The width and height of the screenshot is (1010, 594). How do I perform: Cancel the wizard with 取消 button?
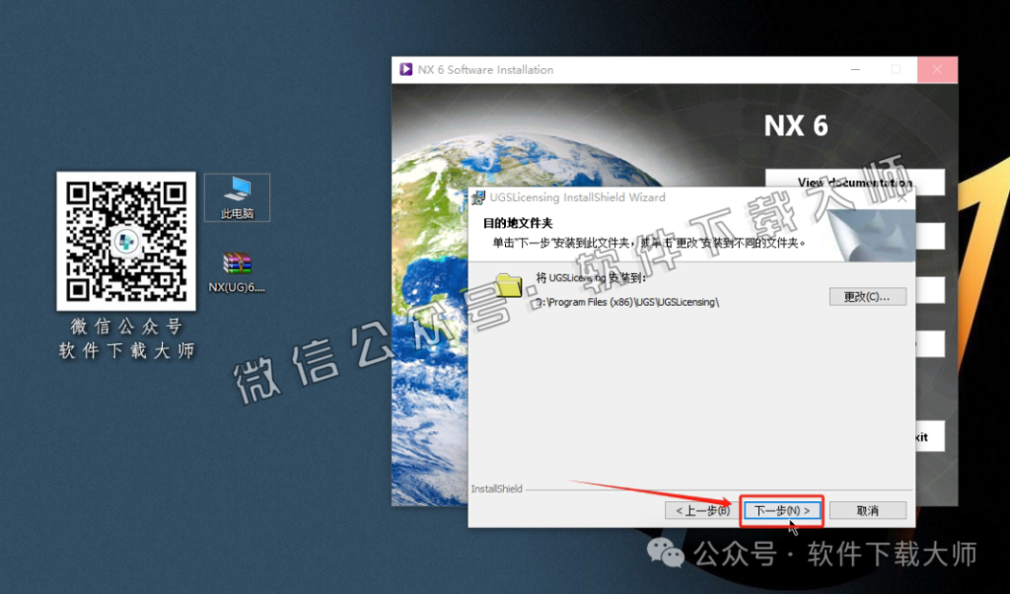tap(867, 510)
